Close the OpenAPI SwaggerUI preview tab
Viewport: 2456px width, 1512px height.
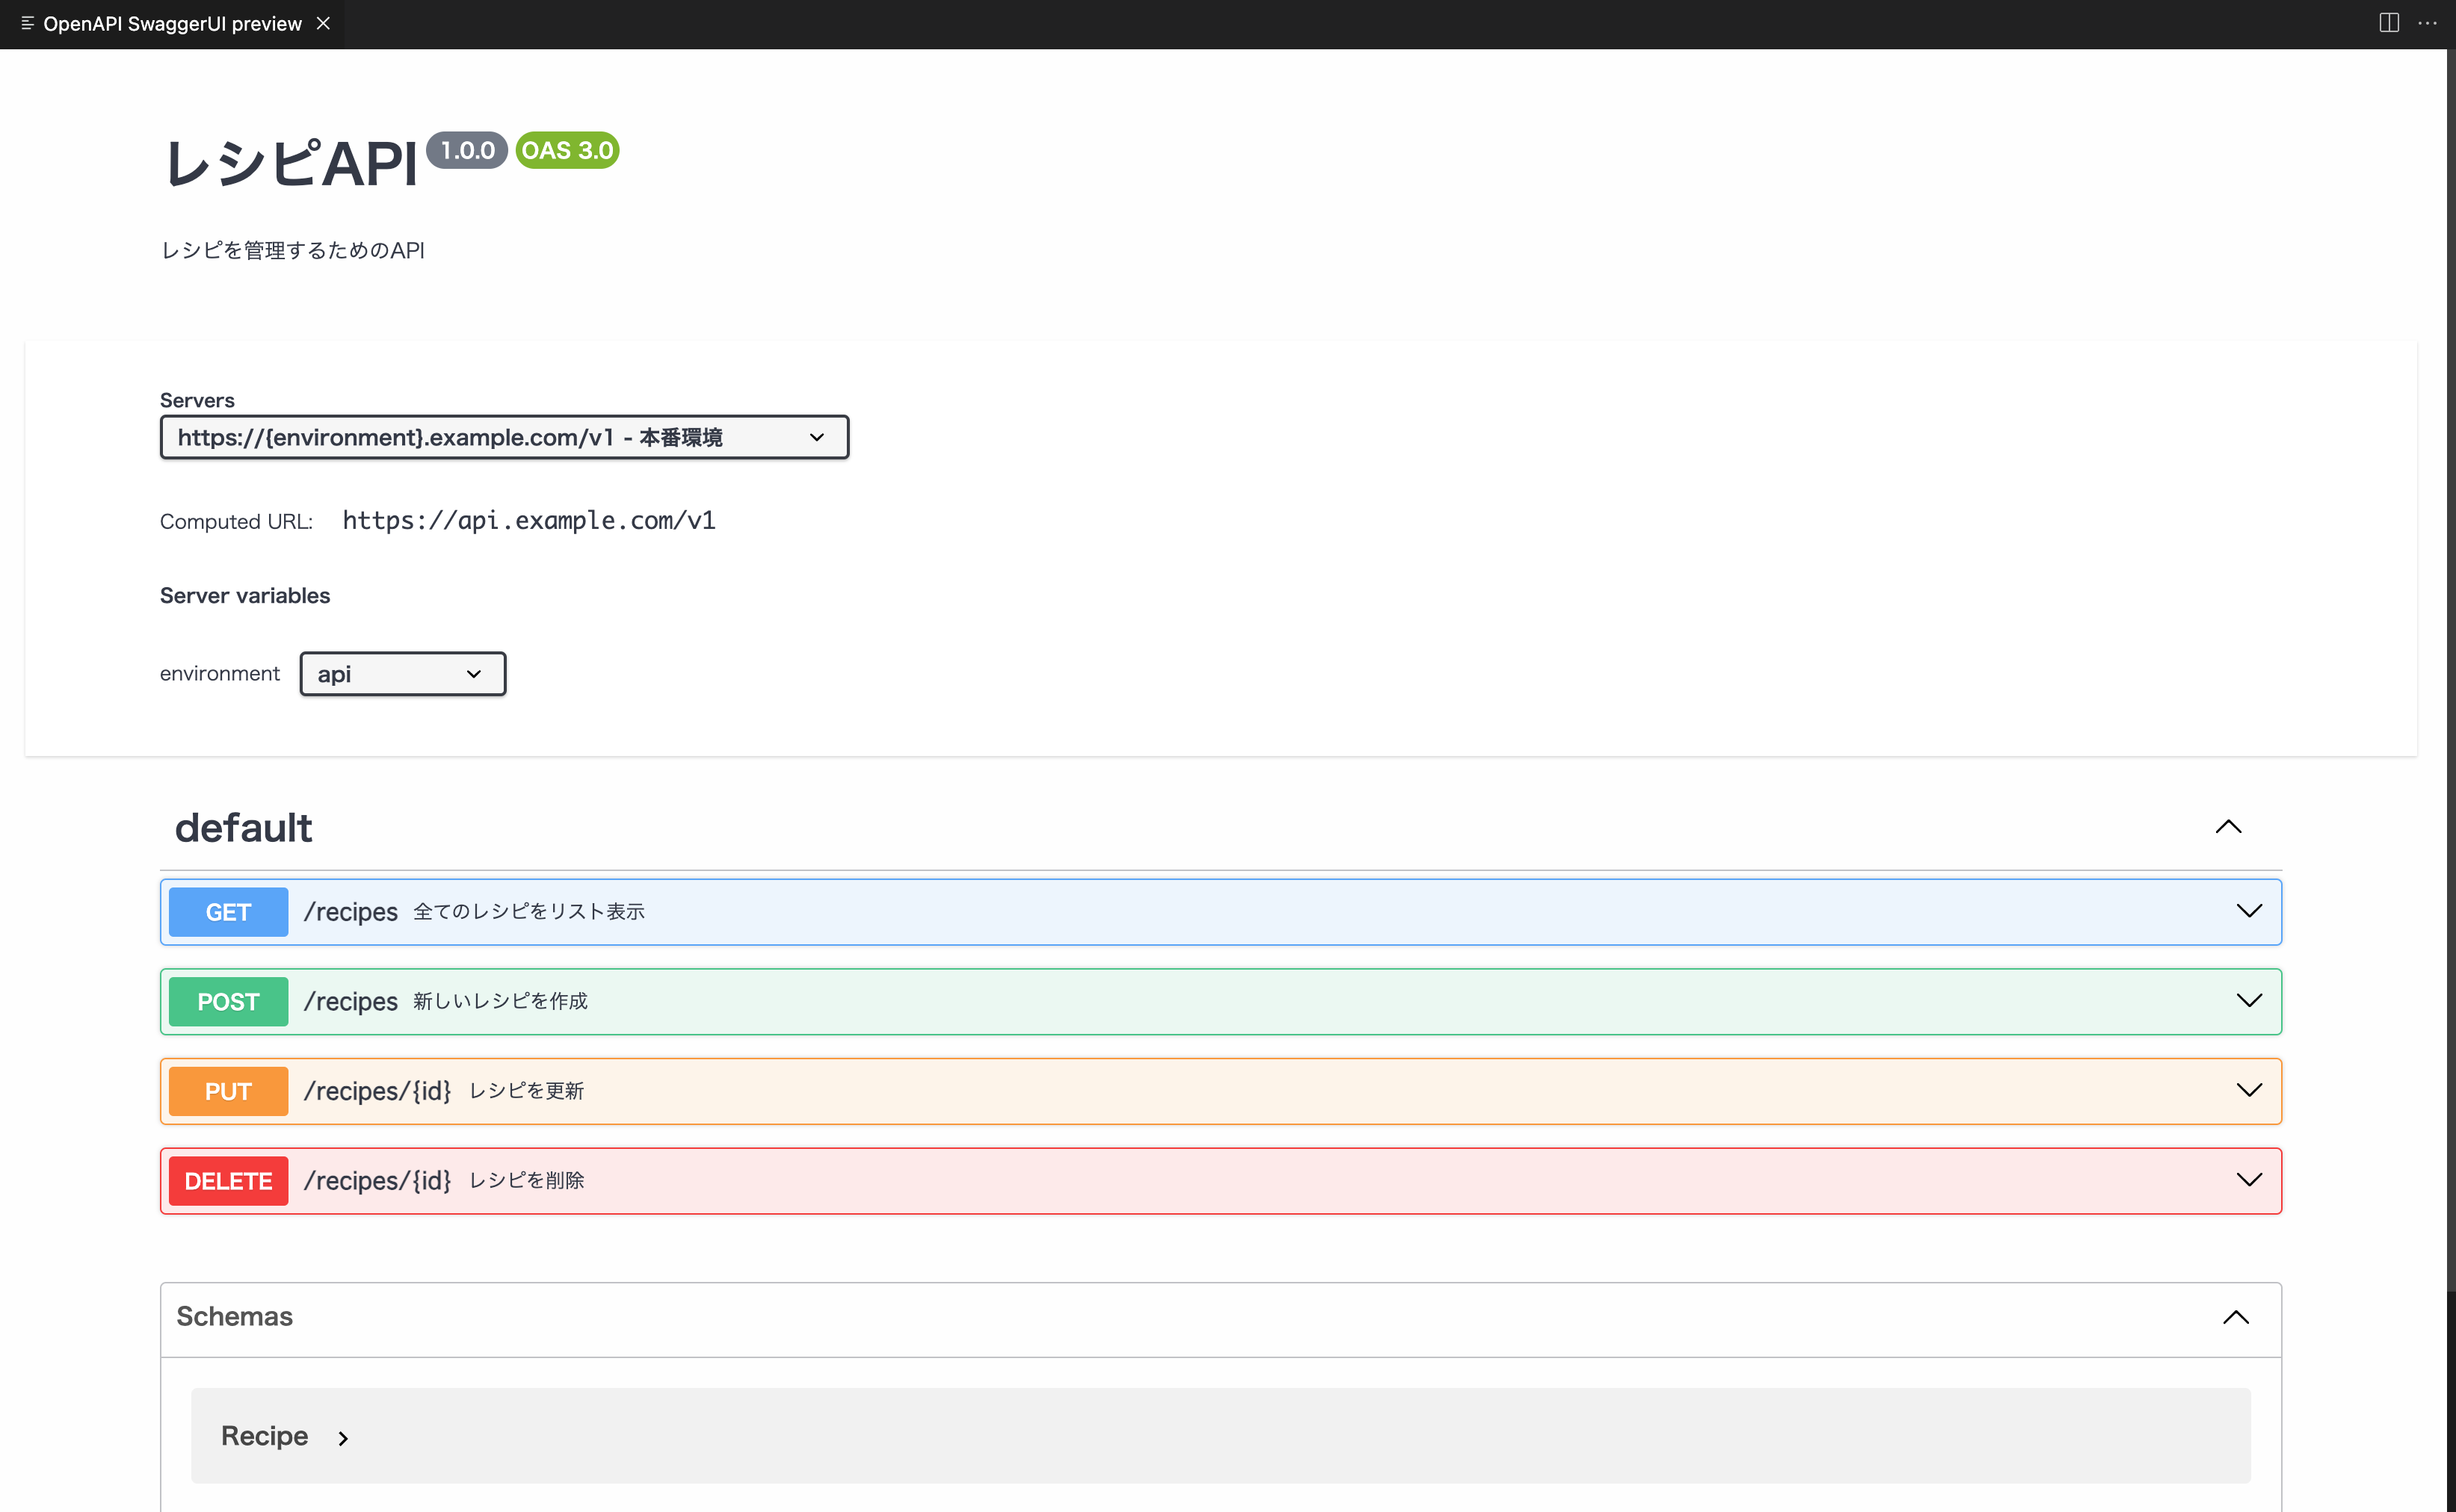(x=322, y=23)
